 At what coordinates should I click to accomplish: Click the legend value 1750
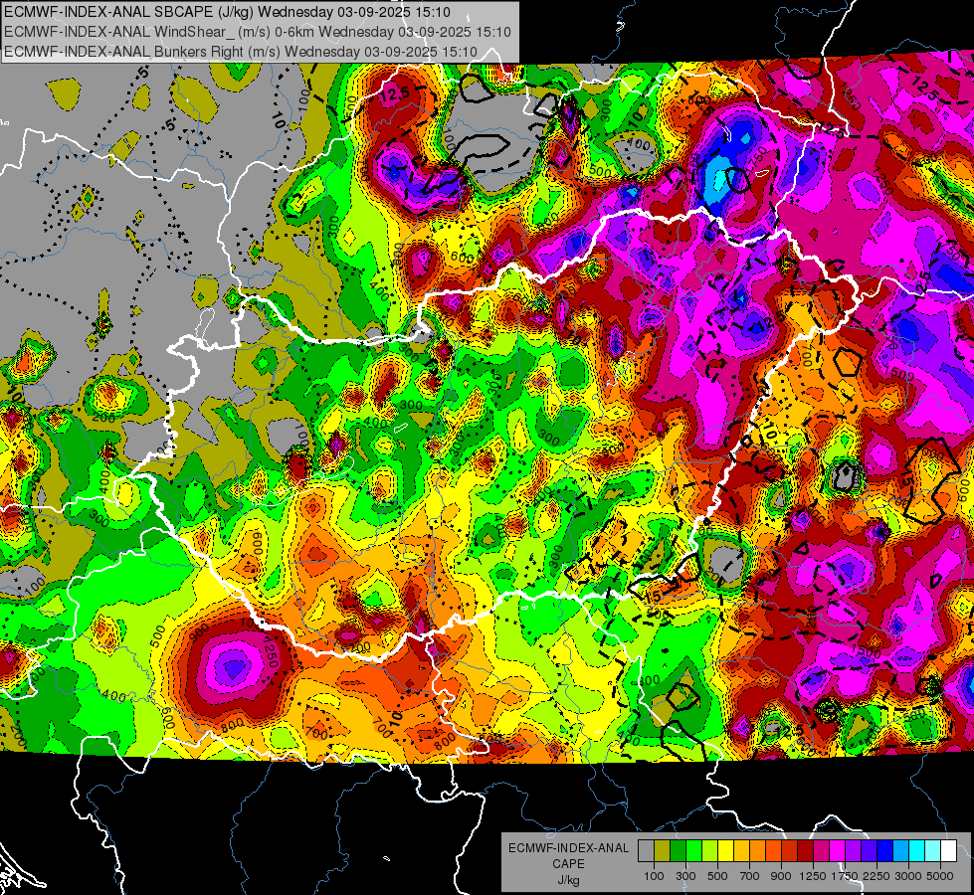click(x=845, y=876)
